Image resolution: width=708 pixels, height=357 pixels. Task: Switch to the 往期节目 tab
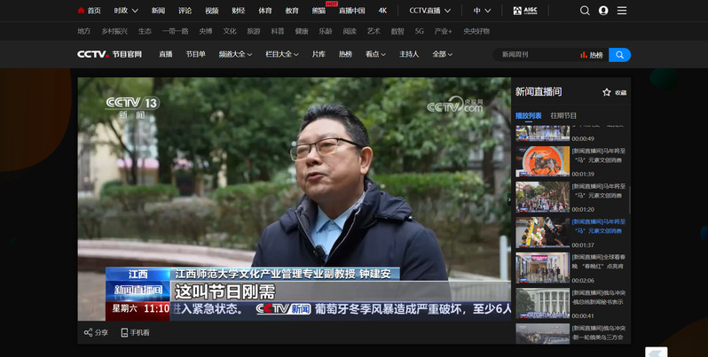[563, 116]
